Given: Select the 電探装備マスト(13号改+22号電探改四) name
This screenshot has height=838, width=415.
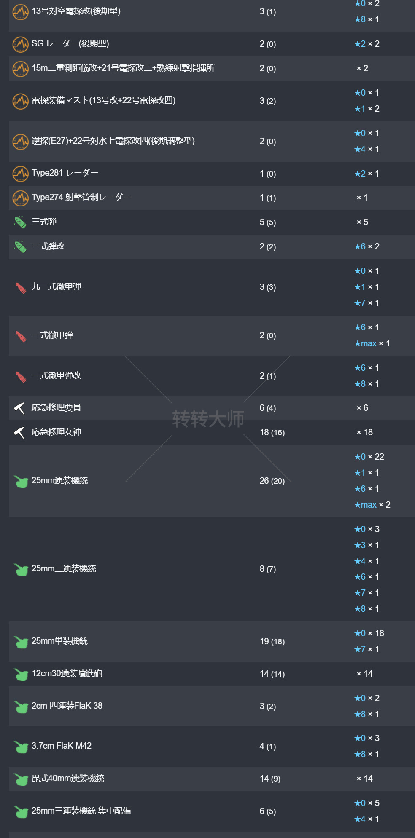Looking at the screenshot, I should (103, 101).
